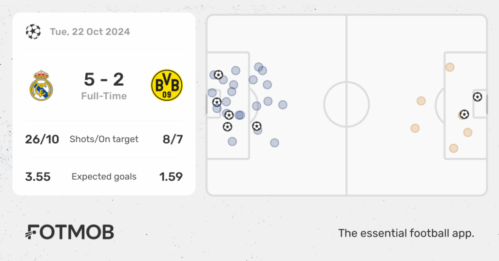Click the center circle of the pitch
This screenshot has height=261, width=499.
pyautogui.click(x=346, y=104)
